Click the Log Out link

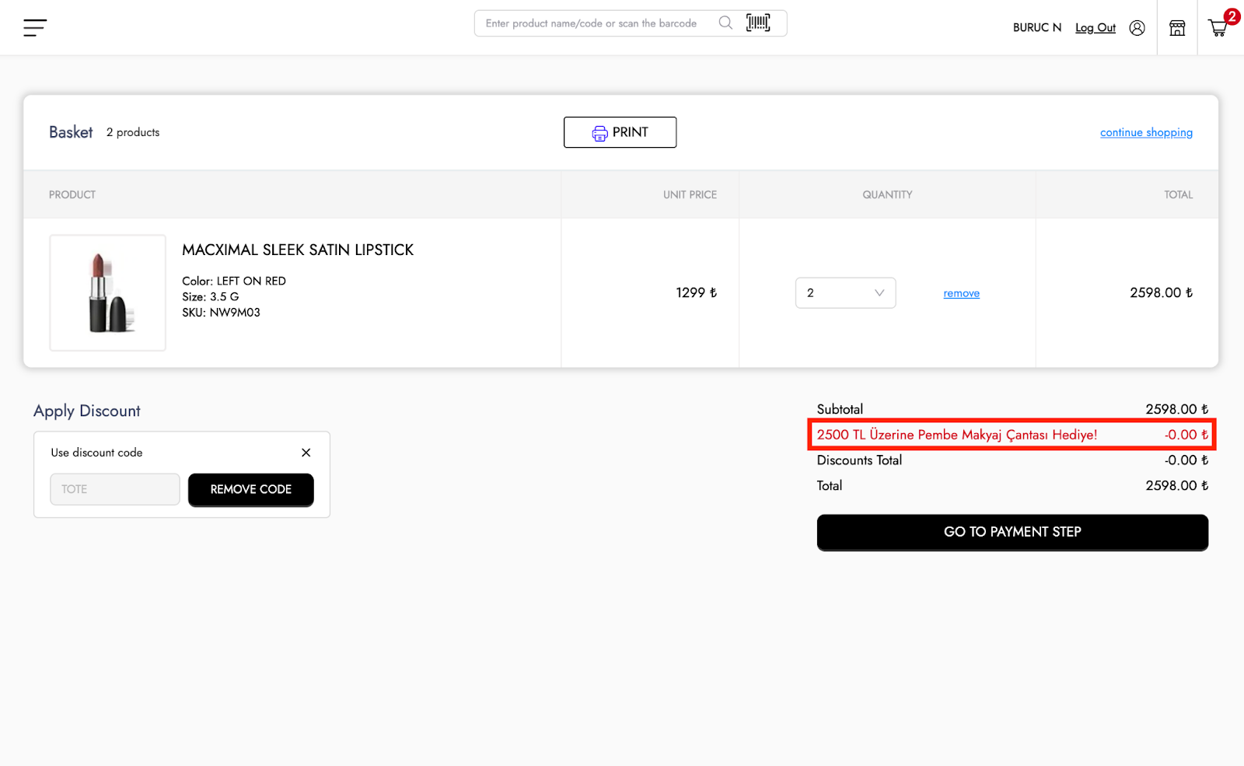pyautogui.click(x=1095, y=28)
